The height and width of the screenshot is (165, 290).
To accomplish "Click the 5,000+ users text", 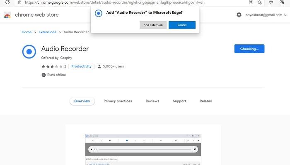I will click(x=114, y=66).
